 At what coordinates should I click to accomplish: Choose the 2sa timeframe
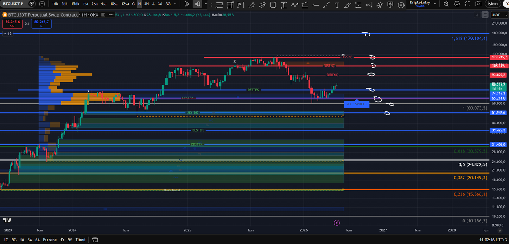click(95, 4)
